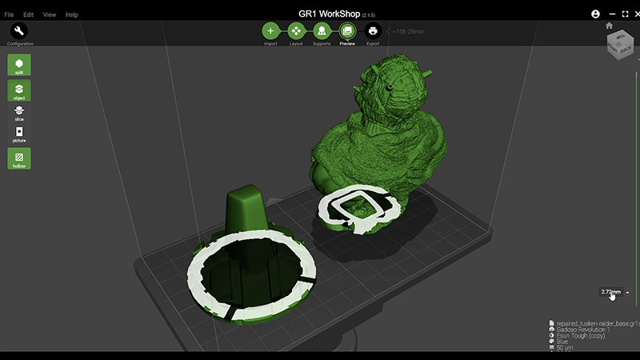Switch preview to object mode
This screenshot has width=640, height=360.
coord(19,90)
